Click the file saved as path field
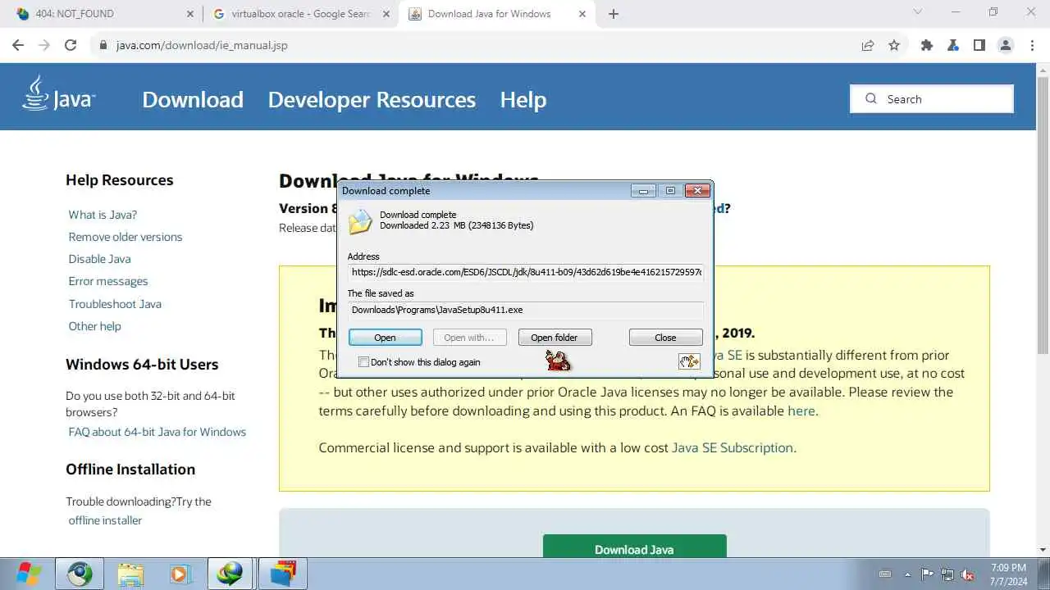 click(x=525, y=310)
